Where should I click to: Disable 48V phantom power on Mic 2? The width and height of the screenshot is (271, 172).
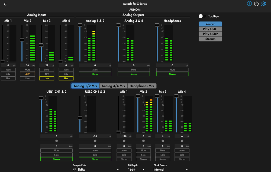(x=27, y=74)
